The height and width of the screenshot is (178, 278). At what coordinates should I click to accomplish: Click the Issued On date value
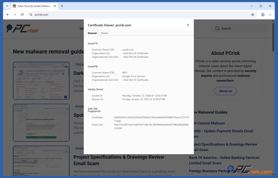(145, 95)
